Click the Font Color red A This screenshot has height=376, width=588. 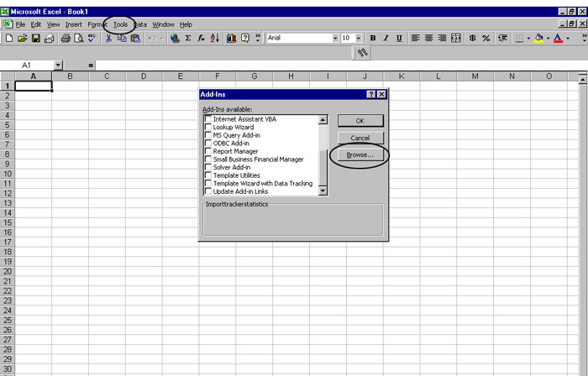click(559, 38)
